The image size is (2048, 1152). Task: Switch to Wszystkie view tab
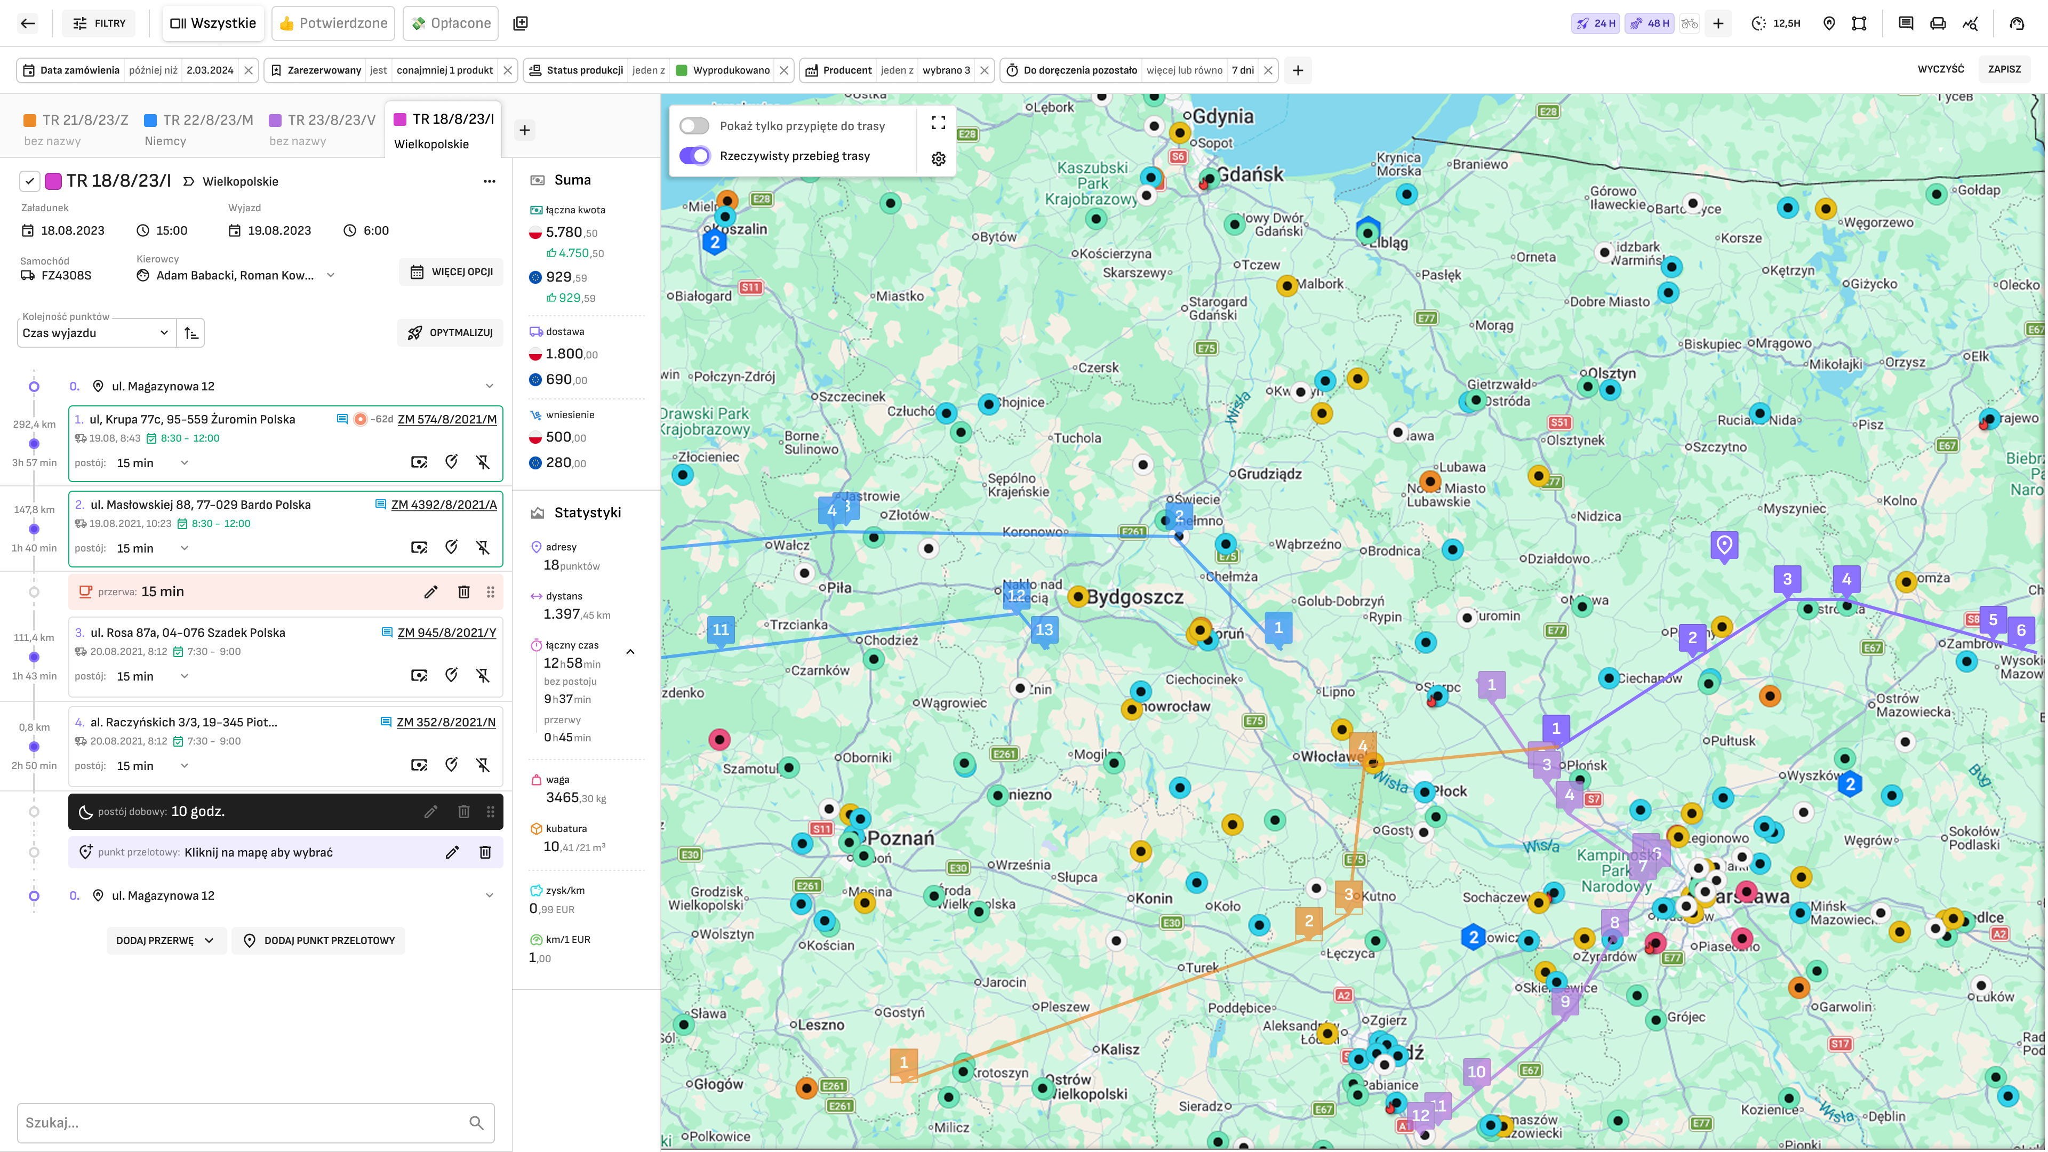[213, 23]
